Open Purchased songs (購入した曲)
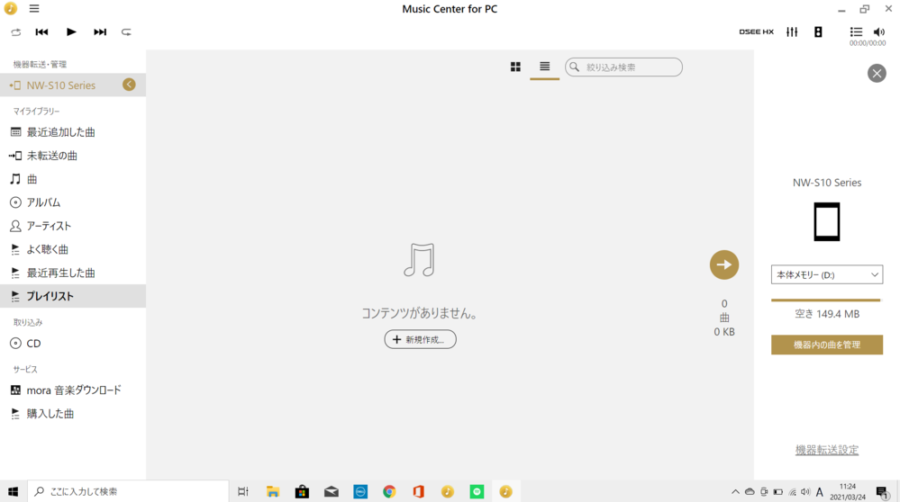 click(73, 414)
